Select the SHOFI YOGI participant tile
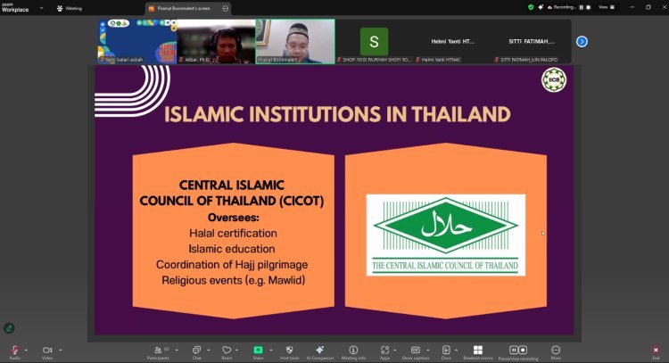The height and width of the screenshot is (363, 669). pos(374,41)
